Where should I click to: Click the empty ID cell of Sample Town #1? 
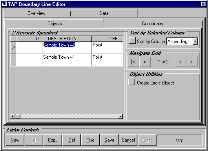coord(29,60)
